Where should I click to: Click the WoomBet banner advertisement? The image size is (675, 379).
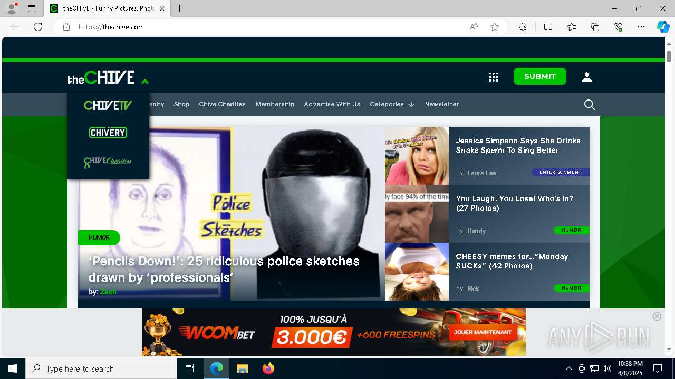tap(334, 332)
